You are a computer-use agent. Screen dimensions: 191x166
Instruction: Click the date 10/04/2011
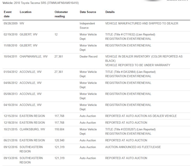[10, 56]
